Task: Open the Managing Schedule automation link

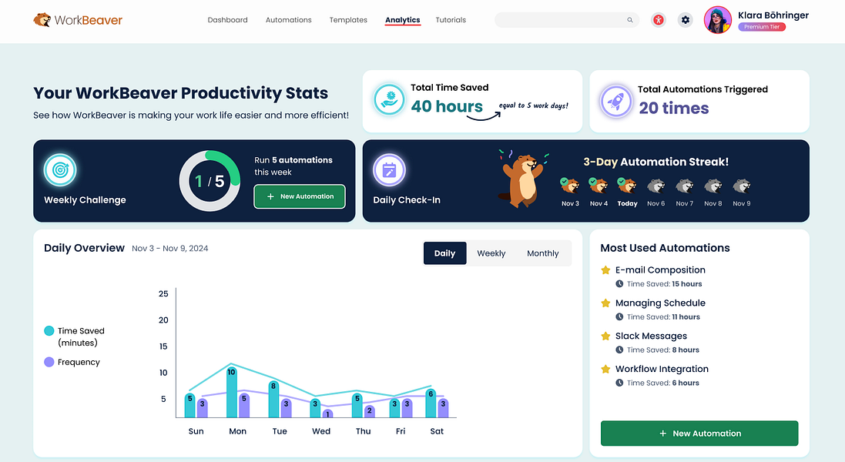Action: tap(660, 303)
